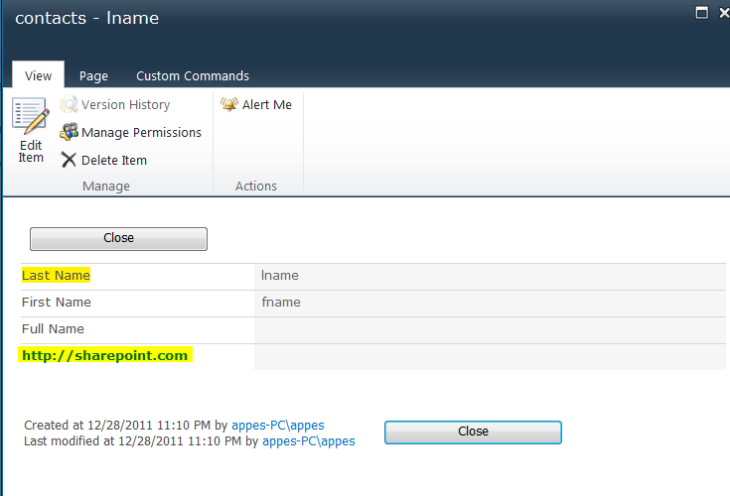The height and width of the screenshot is (496, 730).
Task: Click the Delete Item X icon
Action: (x=69, y=160)
